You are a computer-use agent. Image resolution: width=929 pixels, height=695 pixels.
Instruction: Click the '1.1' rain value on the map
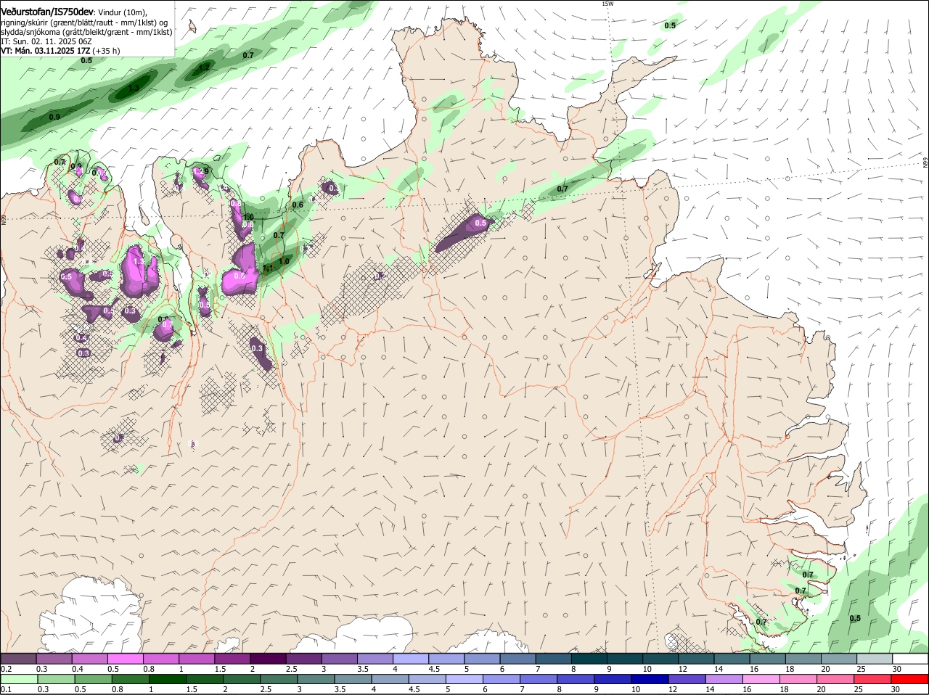267,269
